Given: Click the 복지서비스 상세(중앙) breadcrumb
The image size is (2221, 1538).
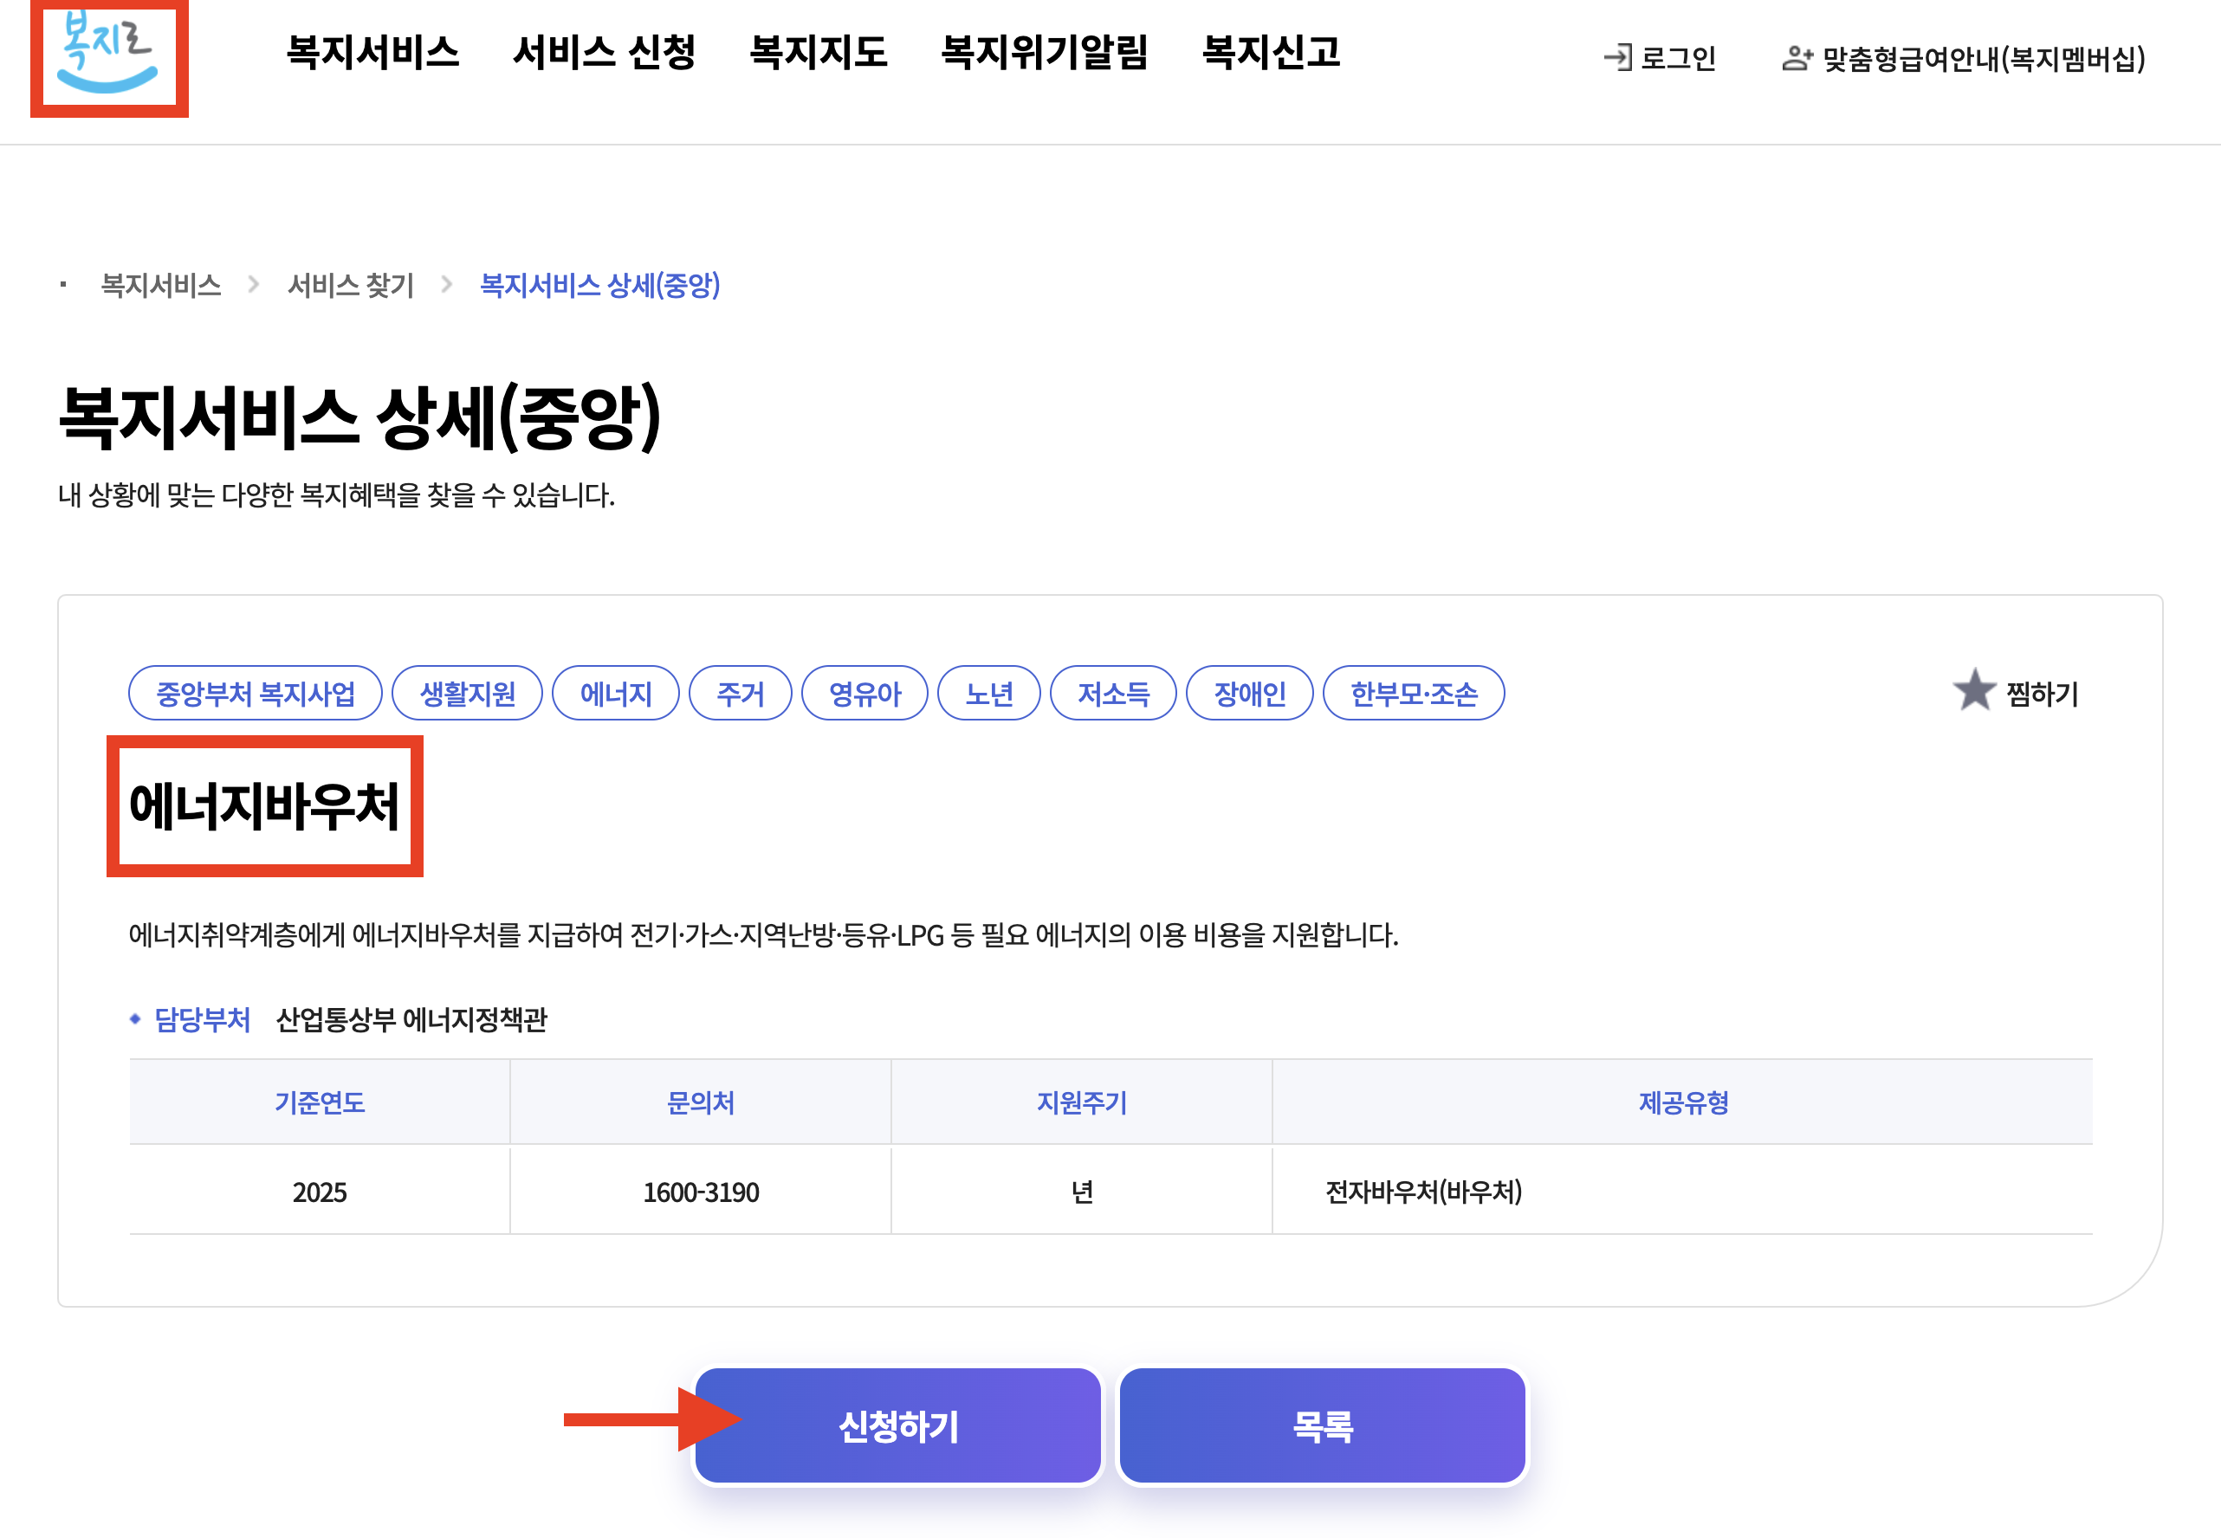Looking at the screenshot, I should (x=599, y=285).
